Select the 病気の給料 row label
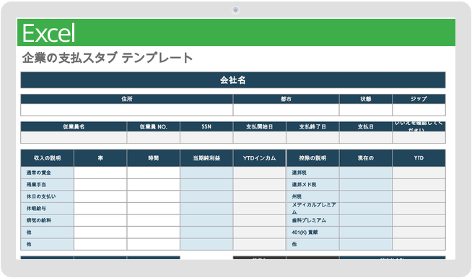The width and height of the screenshot is (472, 278). [x=38, y=220]
